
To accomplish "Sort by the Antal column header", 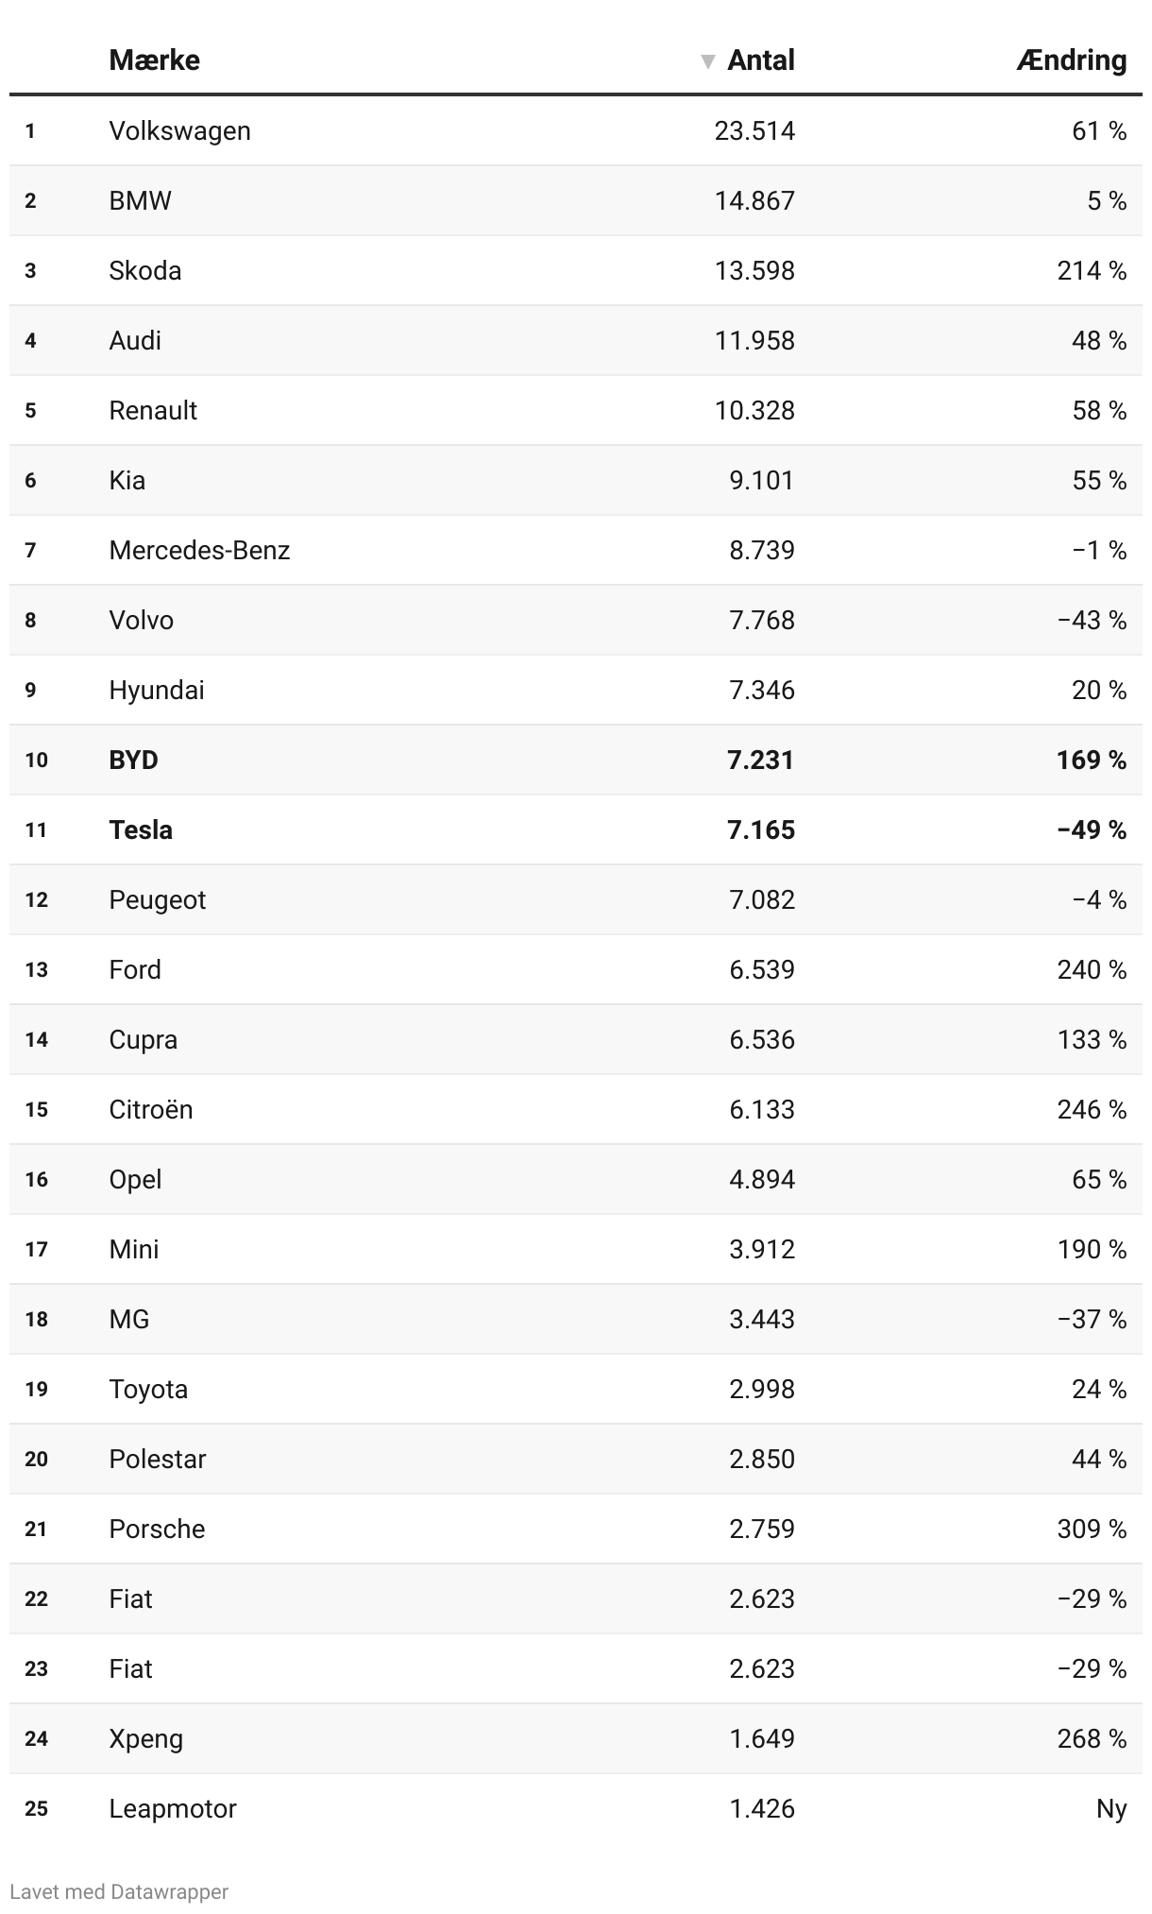I will [760, 60].
